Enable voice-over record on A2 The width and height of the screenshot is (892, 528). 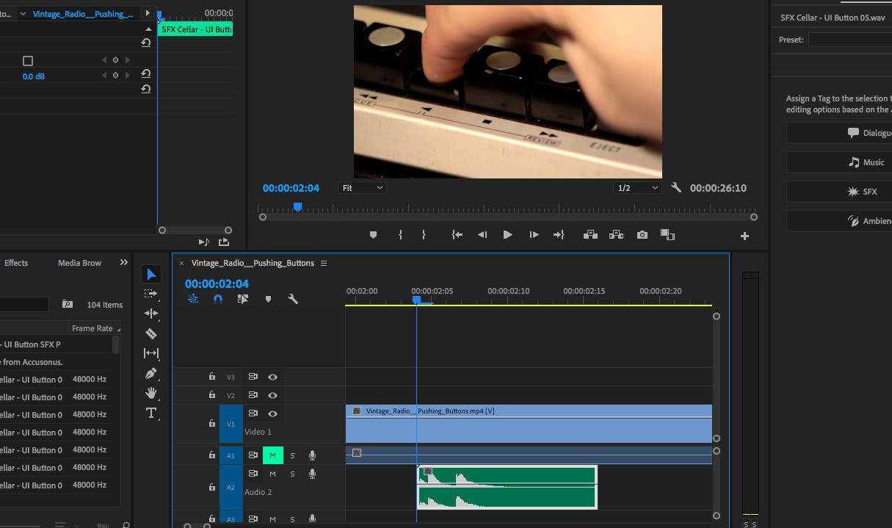[x=312, y=474]
